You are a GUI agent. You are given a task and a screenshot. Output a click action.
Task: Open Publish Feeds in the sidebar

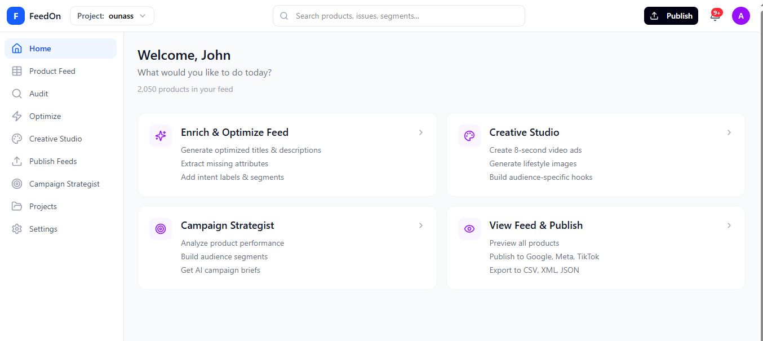click(x=53, y=161)
